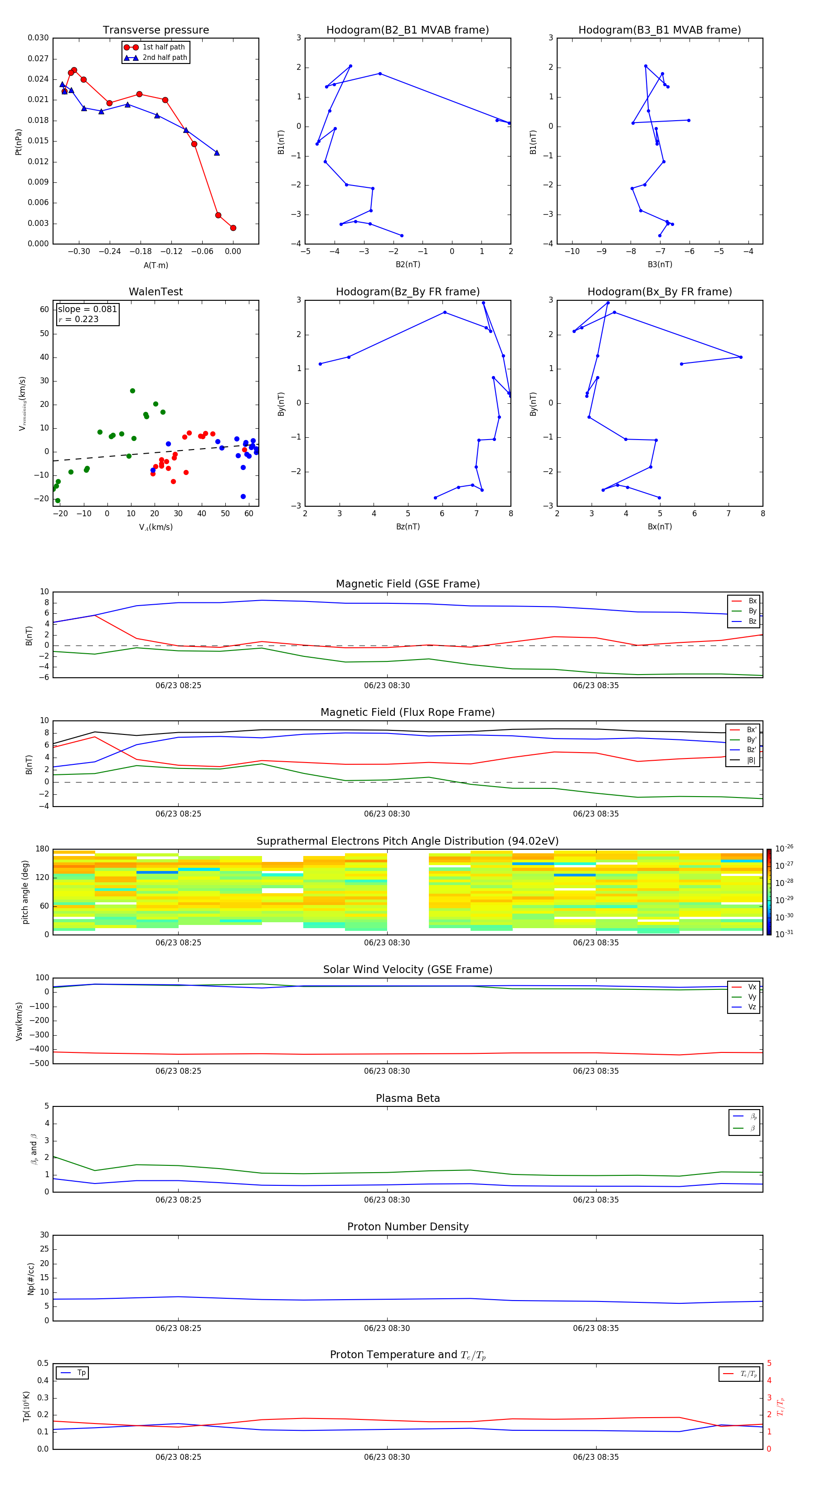Select the '1st half path' legend entry
This screenshot has width=816, height=1497.
click(155, 47)
